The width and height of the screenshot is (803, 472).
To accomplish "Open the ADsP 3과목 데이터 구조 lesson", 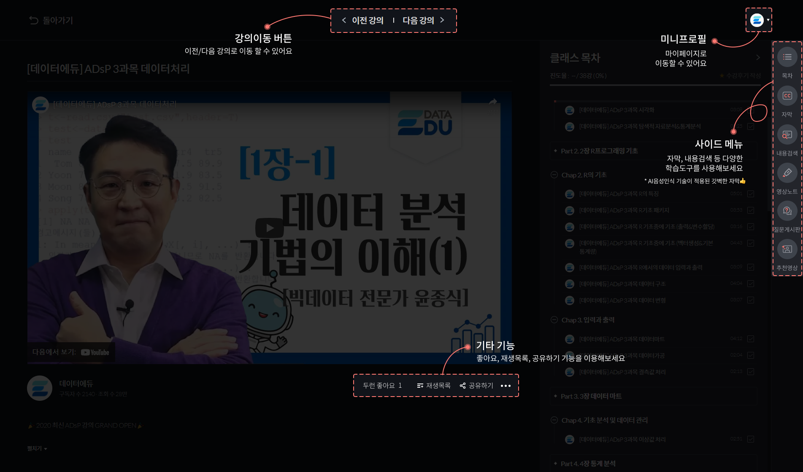I will click(622, 284).
